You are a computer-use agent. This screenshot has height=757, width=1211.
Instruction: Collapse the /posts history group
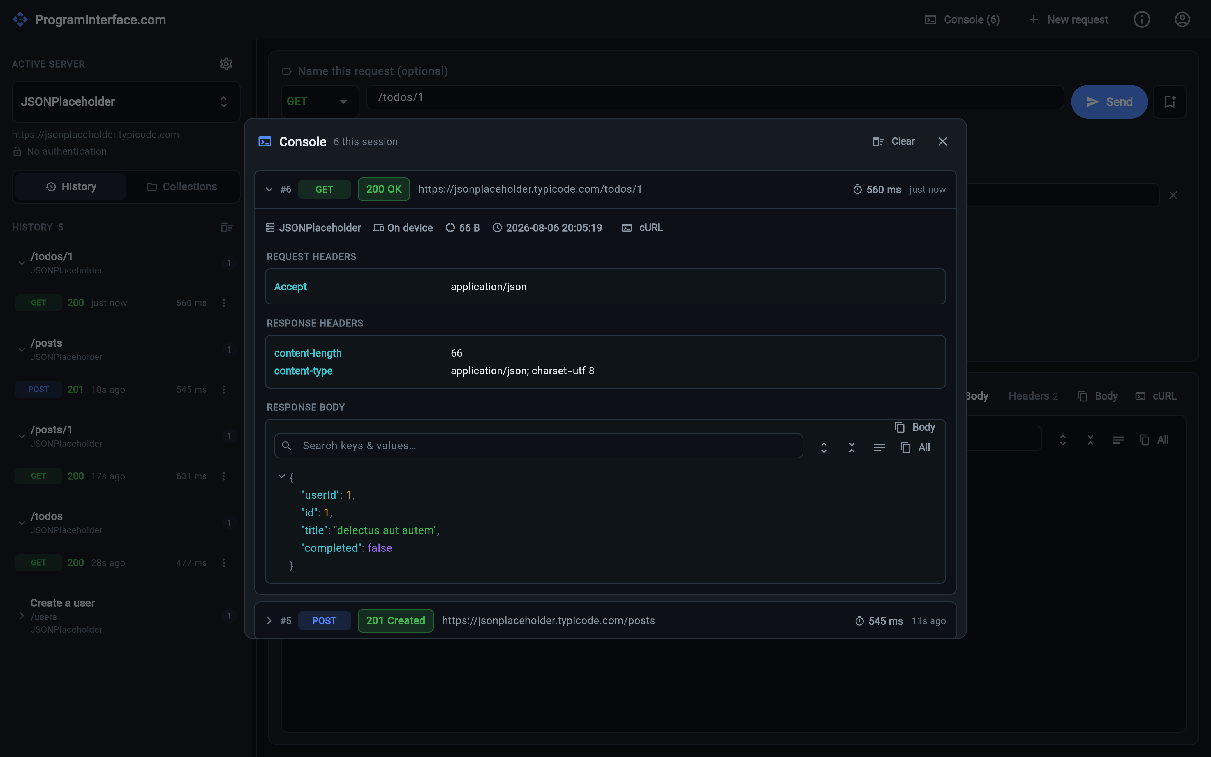pos(22,349)
